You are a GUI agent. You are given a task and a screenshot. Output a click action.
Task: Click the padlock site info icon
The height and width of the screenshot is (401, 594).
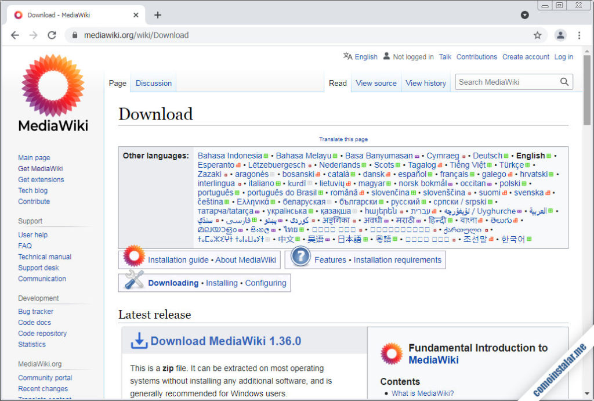click(75, 35)
